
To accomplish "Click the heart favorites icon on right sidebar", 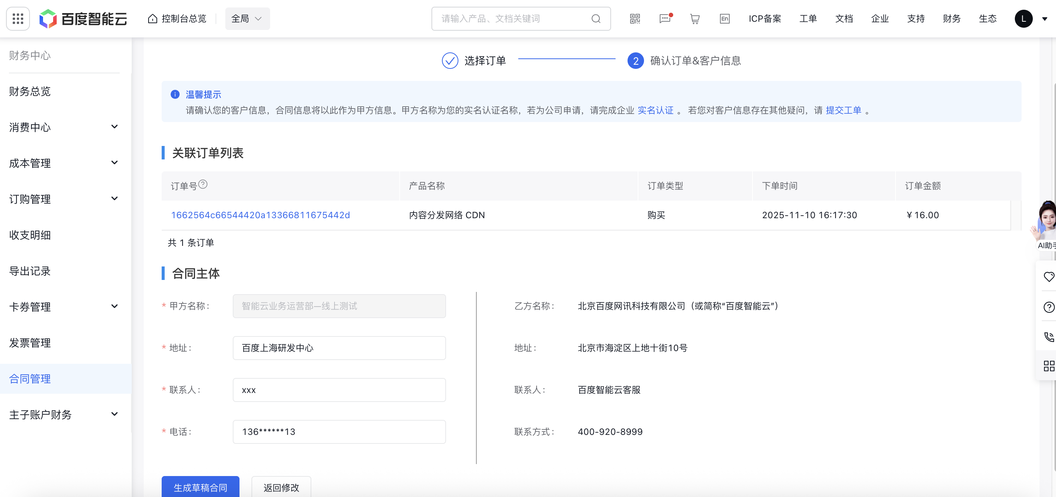I will pos(1049,277).
